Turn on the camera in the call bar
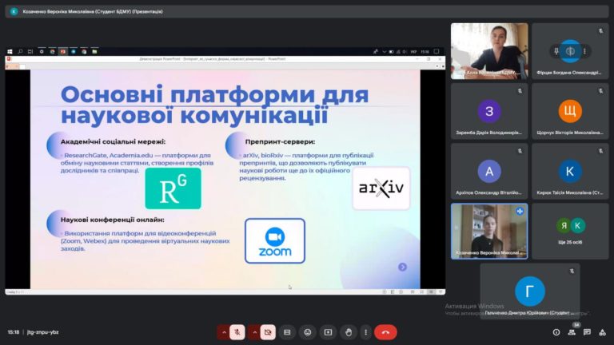Screen dimensions: 614x345 (x=268, y=331)
